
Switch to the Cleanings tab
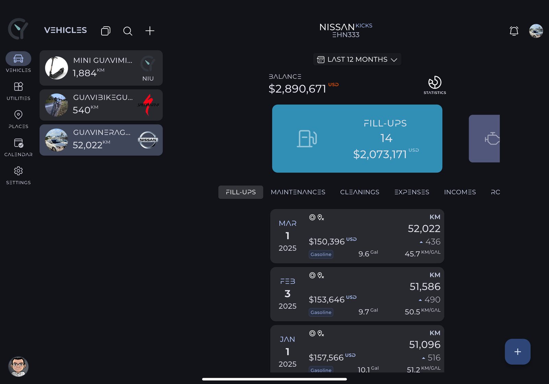[359, 192]
